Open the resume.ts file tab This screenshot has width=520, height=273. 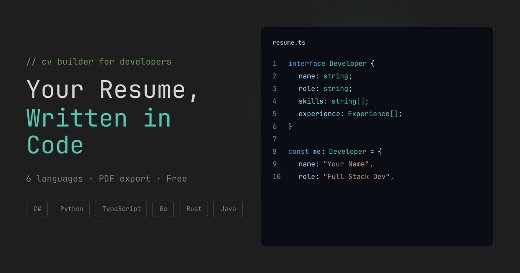(289, 42)
